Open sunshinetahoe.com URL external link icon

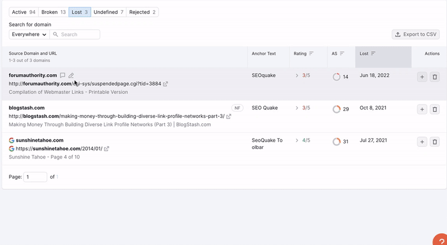(106, 148)
